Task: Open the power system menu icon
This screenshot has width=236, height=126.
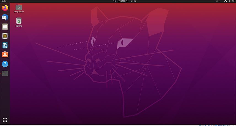Action: click(233, 1)
